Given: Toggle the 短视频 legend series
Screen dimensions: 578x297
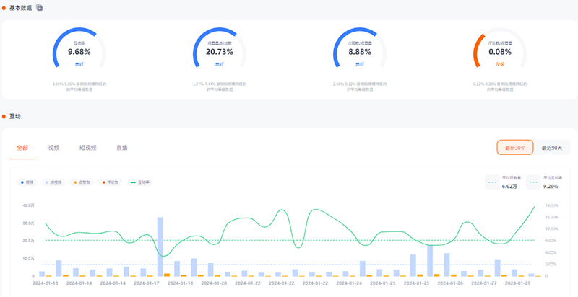Looking at the screenshot, I should [52, 182].
